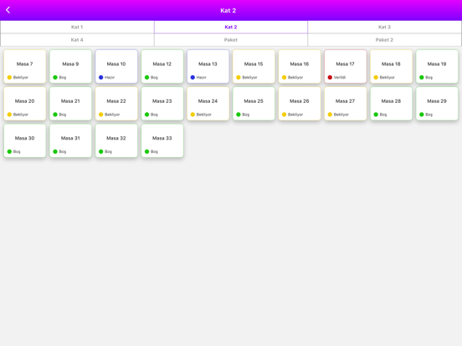Click the green status dot on Masa 28
Viewport: 462px width, 346px height.
click(376, 114)
